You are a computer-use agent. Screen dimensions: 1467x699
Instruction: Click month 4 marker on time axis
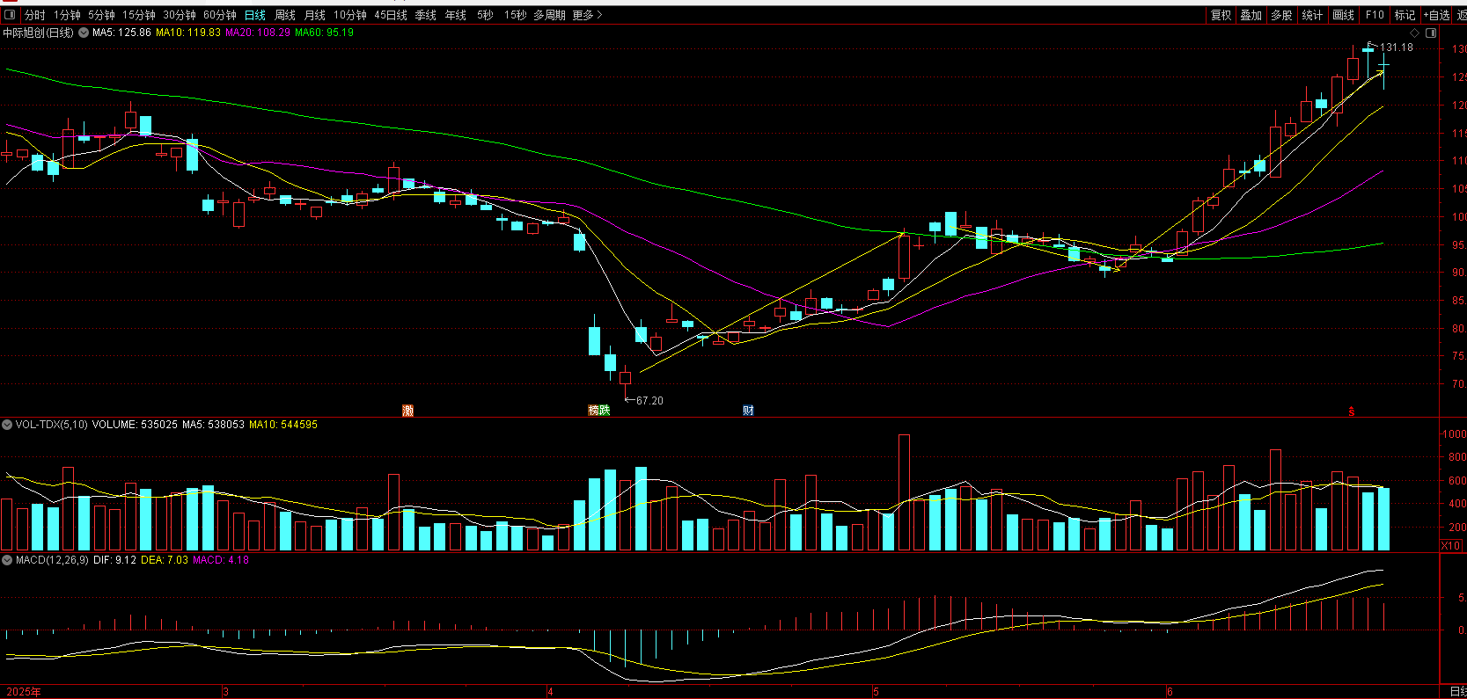550,692
